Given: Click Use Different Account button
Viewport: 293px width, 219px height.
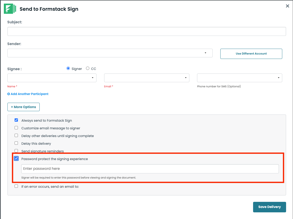Looking at the screenshot, I should [251, 54].
